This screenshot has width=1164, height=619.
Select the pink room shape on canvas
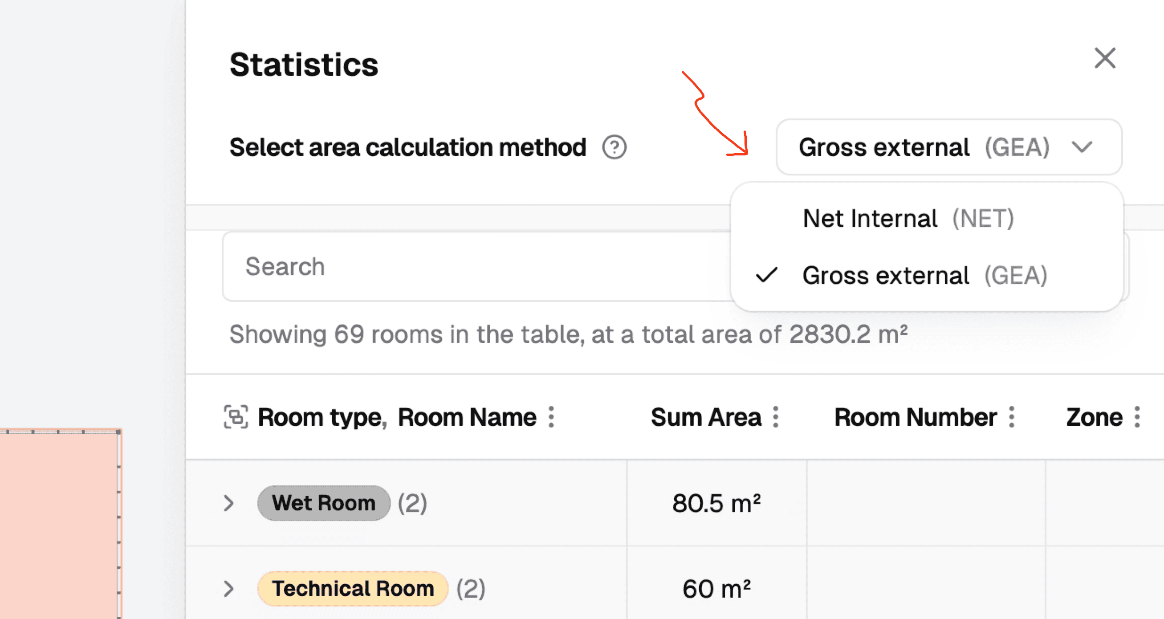[59, 524]
